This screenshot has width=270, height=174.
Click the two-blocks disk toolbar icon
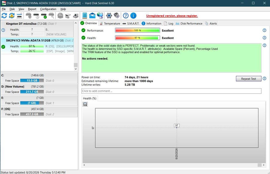point(68,16)
